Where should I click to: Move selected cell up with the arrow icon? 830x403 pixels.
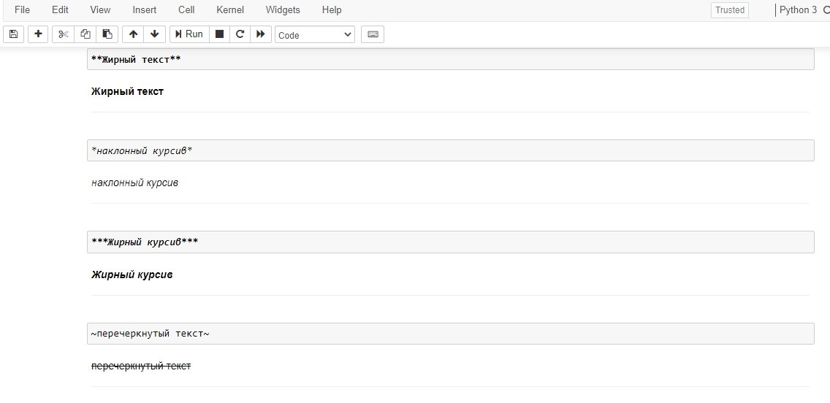pos(134,34)
